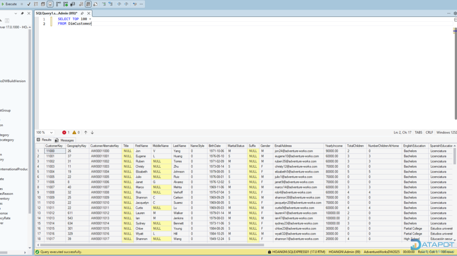Click the BirthDate column header
Image resolution: width=457 pixels, height=256 pixels.
(x=216, y=146)
